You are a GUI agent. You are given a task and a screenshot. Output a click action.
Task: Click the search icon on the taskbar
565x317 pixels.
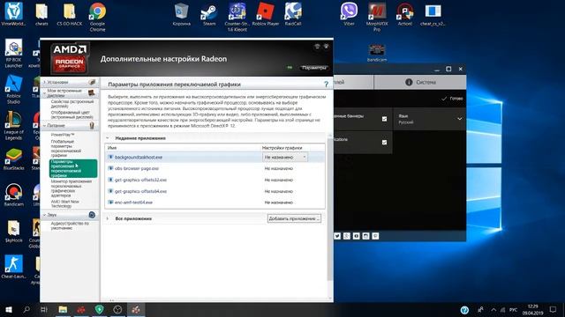[26, 309]
